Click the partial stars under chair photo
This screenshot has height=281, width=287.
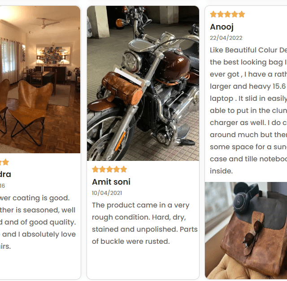4,162
